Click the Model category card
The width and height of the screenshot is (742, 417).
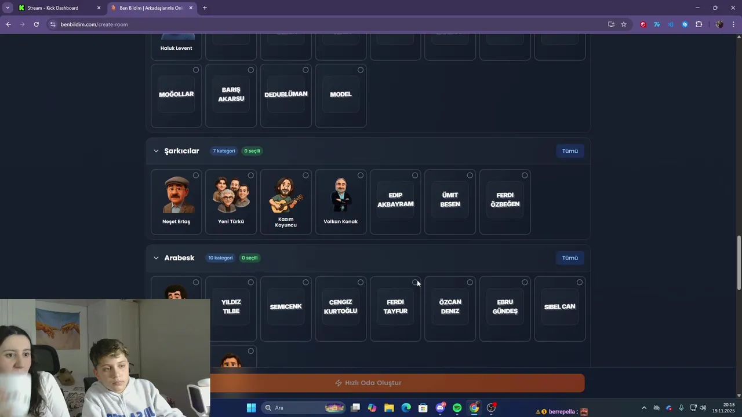pyautogui.click(x=340, y=96)
